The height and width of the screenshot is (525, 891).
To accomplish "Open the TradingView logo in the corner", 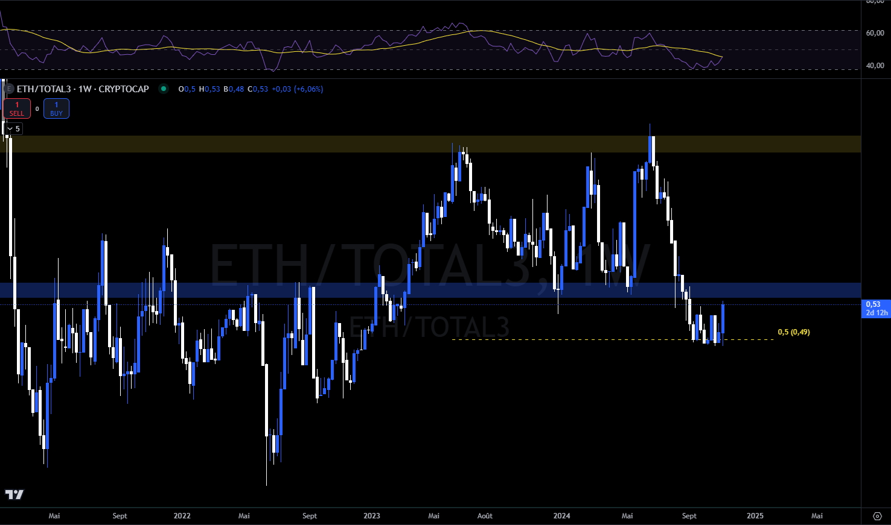I will point(14,494).
